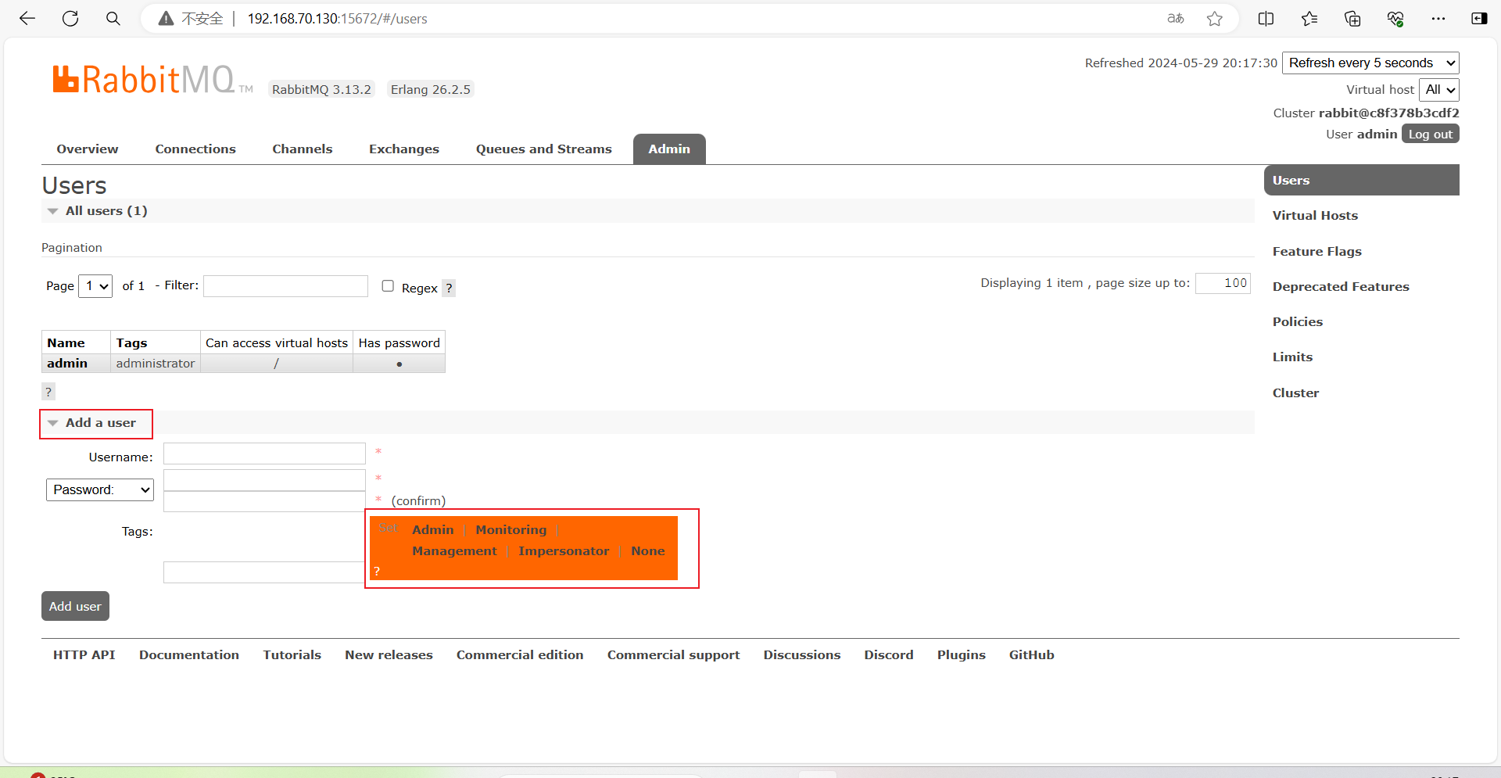1501x778 pixels.
Task: Select the Admin tab
Action: pos(669,149)
